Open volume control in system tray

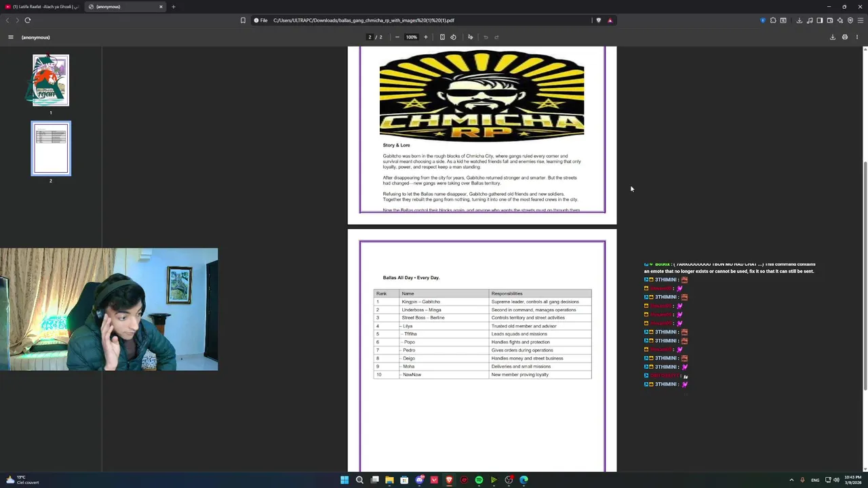click(x=836, y=480)
